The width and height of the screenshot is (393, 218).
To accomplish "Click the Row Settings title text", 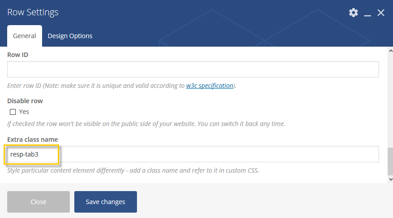I will [33, 12].
